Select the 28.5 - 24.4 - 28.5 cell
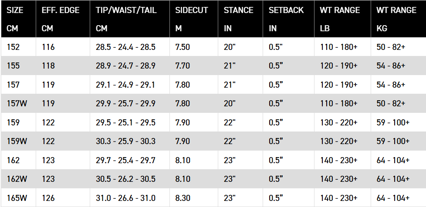The image size is (426, 207). coord(125,47)
